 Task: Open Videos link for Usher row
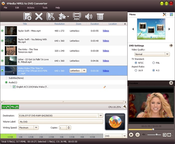(x=106, y=61)
